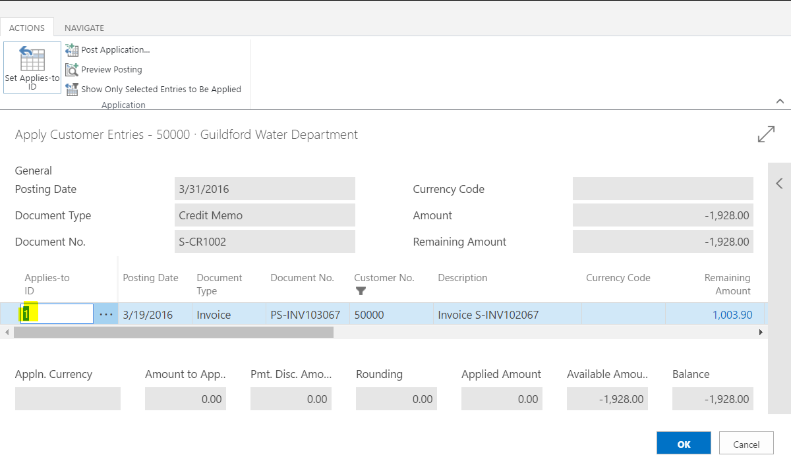The height and width of the screenshot is (457, 791).
Task: Click the Amount to Apply field showing 0.00
Action: pos(185,398)
